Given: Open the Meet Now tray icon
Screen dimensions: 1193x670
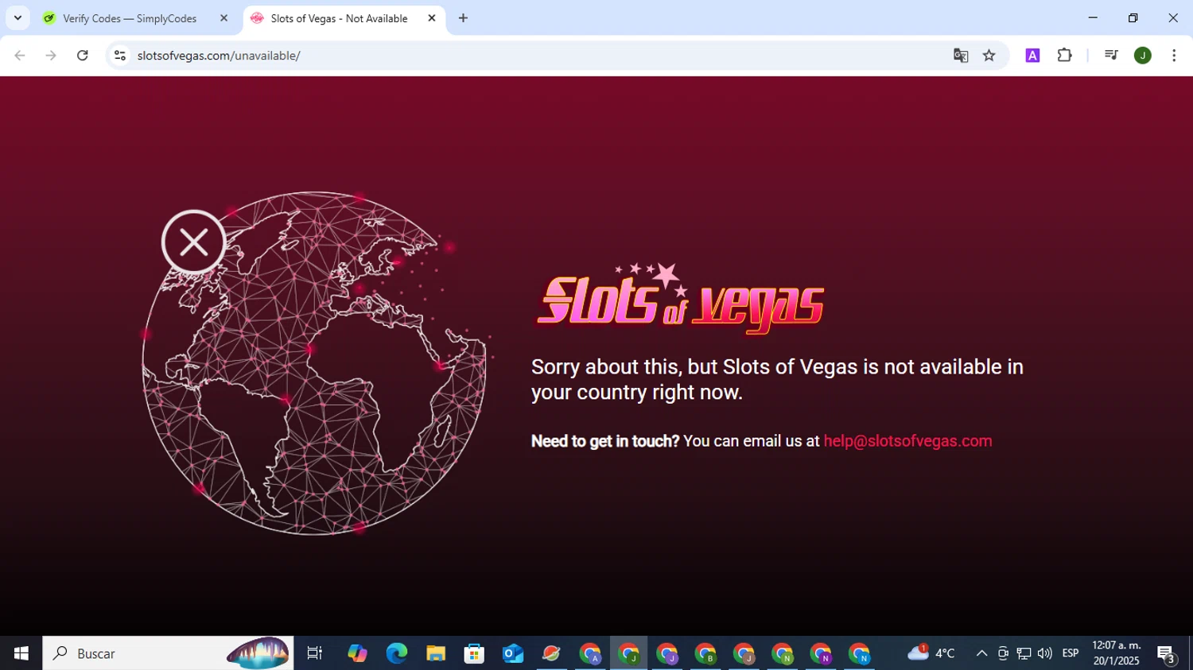Looking at the screenshot, I should pos(1003,653).
